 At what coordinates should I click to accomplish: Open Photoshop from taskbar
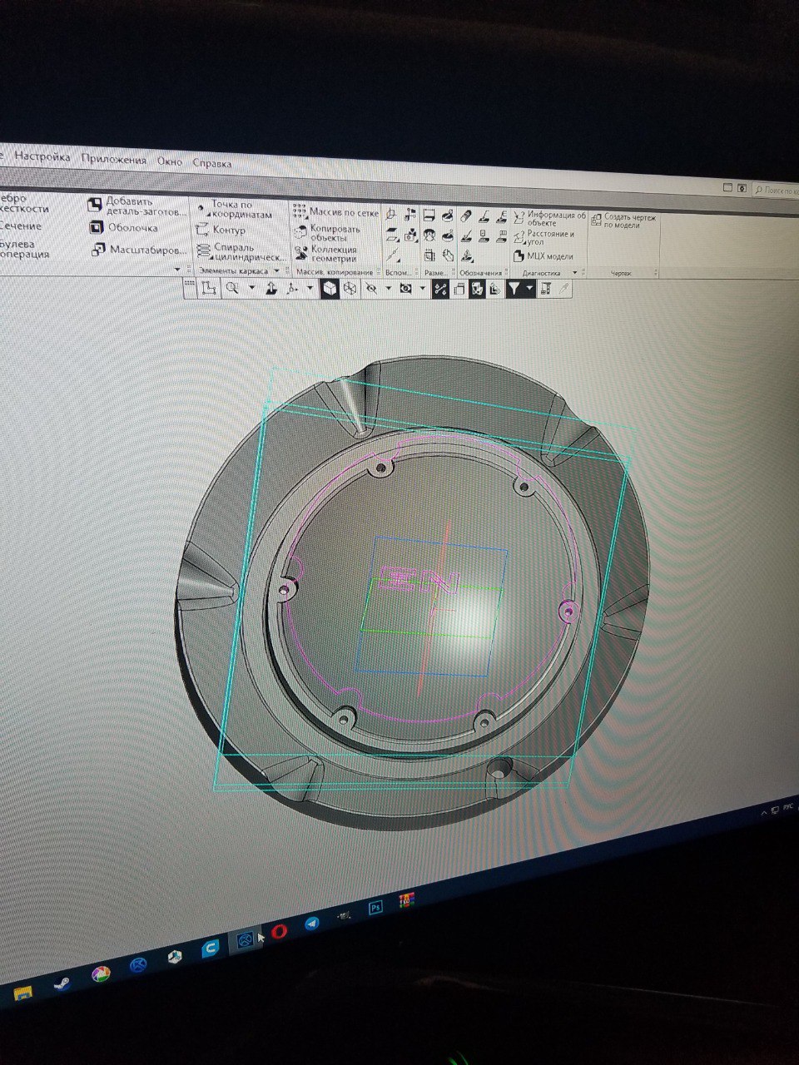point(375,908)
